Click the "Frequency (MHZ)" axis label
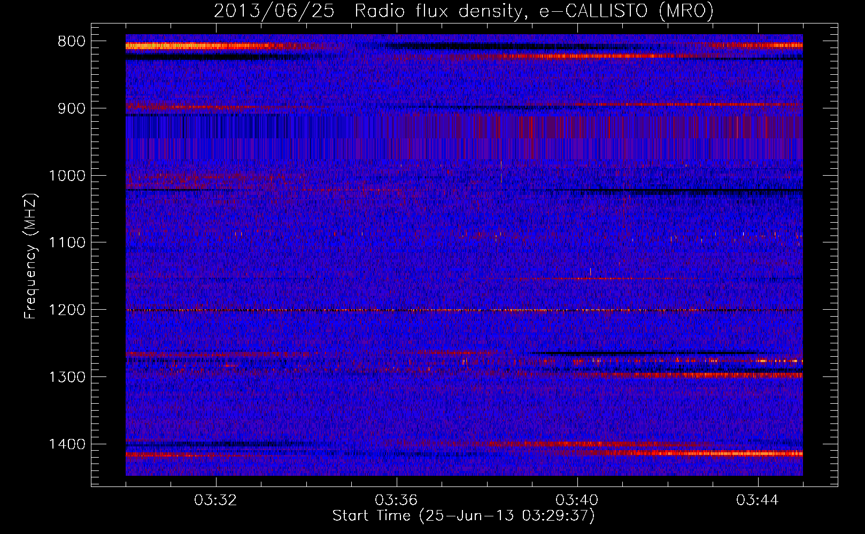Screen dimensions: 865x534 pos(30,256)
